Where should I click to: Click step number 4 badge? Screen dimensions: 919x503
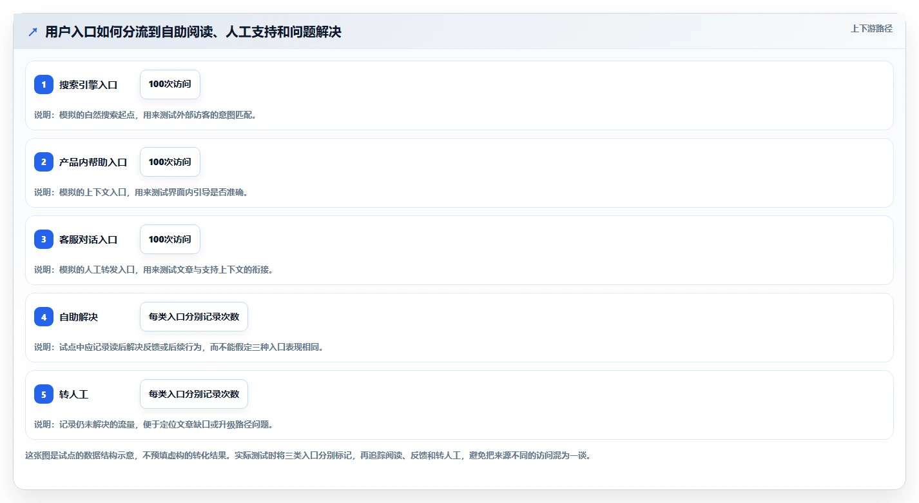44,317
